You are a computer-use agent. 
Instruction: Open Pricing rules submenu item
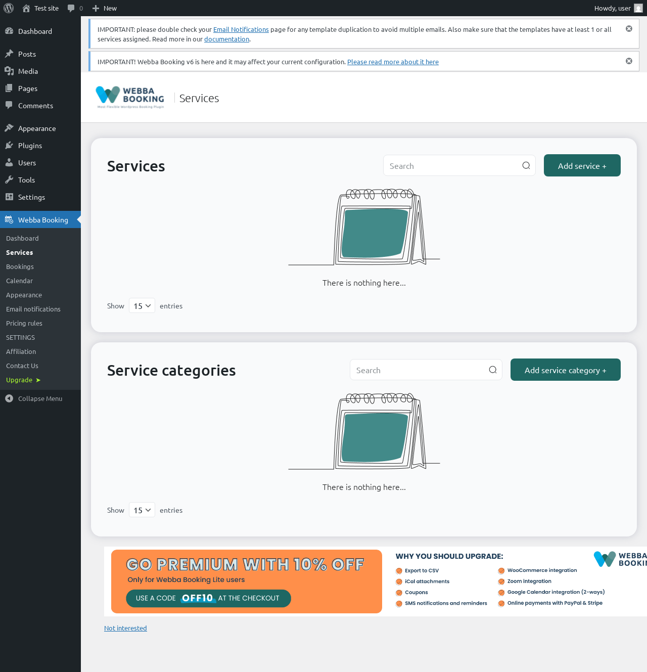pyautogui.click(x=24, y=323)
